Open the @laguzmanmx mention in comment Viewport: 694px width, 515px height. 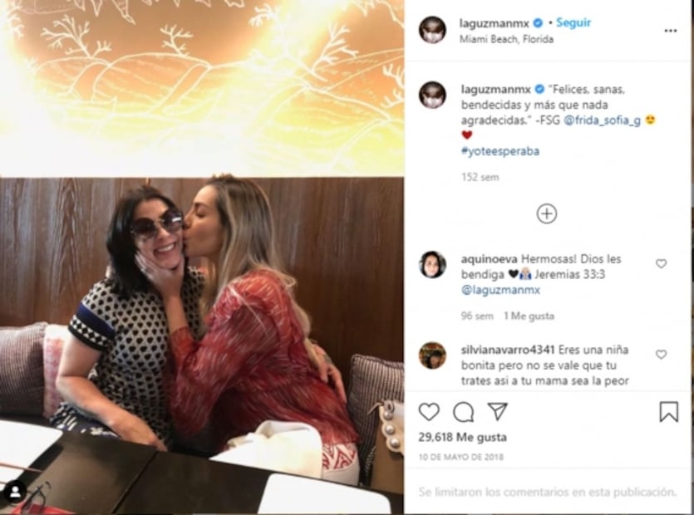[500, 290]
